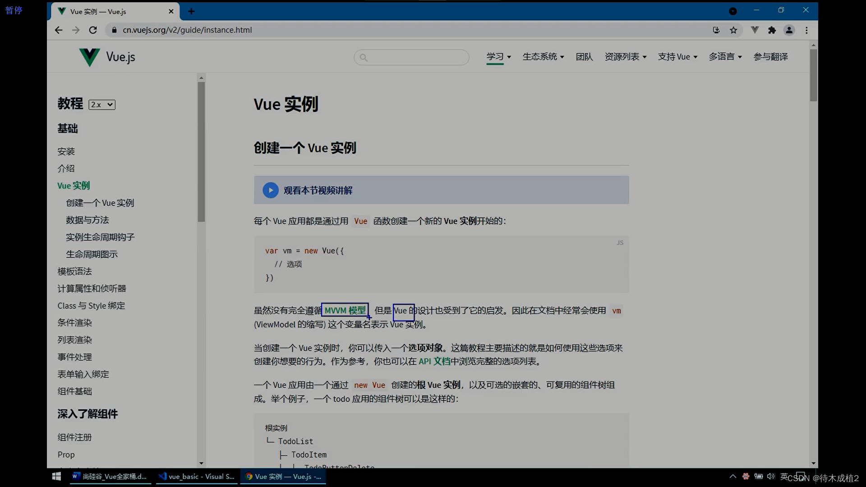
Task: Play the 观看本节视频讲解 video icon
Action: click(x=270, y=190)
